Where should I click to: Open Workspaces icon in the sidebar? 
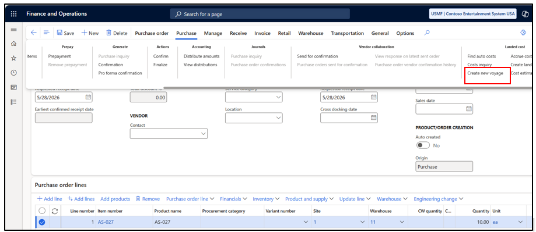pos(13,87)
